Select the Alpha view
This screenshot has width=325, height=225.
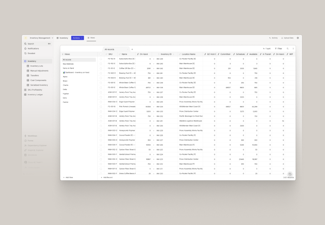tap(79, 76)
